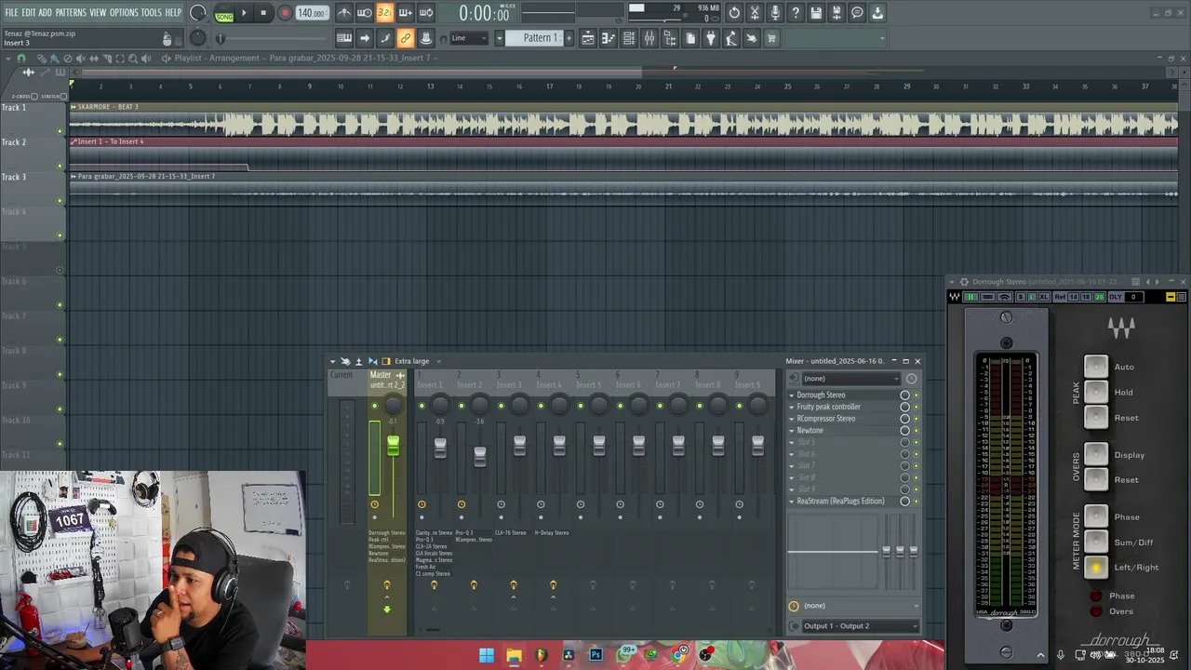Viewport: 1191px width, 670px height.
Task: Open the VIEW menu
Action: 98,12
